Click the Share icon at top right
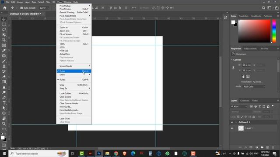Screen dimensions: 280x157 pyautogui.click(x=276, y=8)
